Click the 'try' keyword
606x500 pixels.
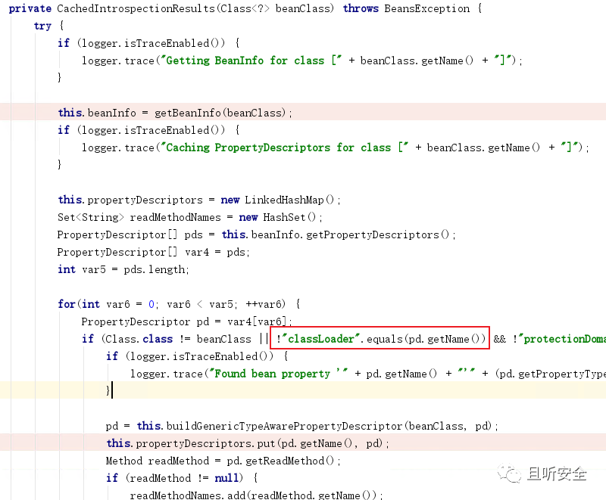pos(42,26)
